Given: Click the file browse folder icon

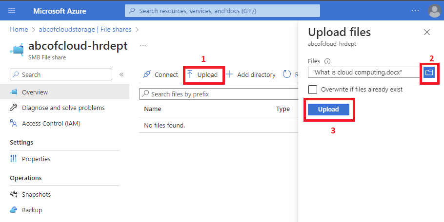Looking at the screenshot, I should pos(428,72).
